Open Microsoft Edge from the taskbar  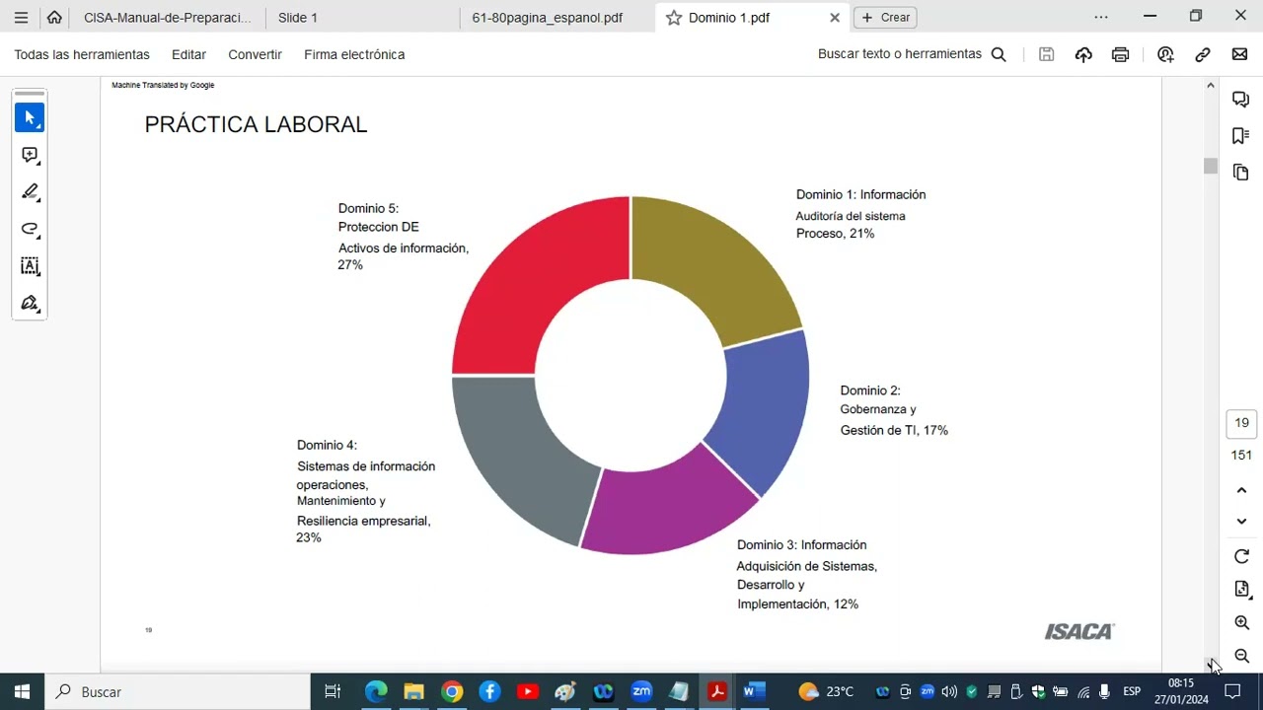(376, 692)
